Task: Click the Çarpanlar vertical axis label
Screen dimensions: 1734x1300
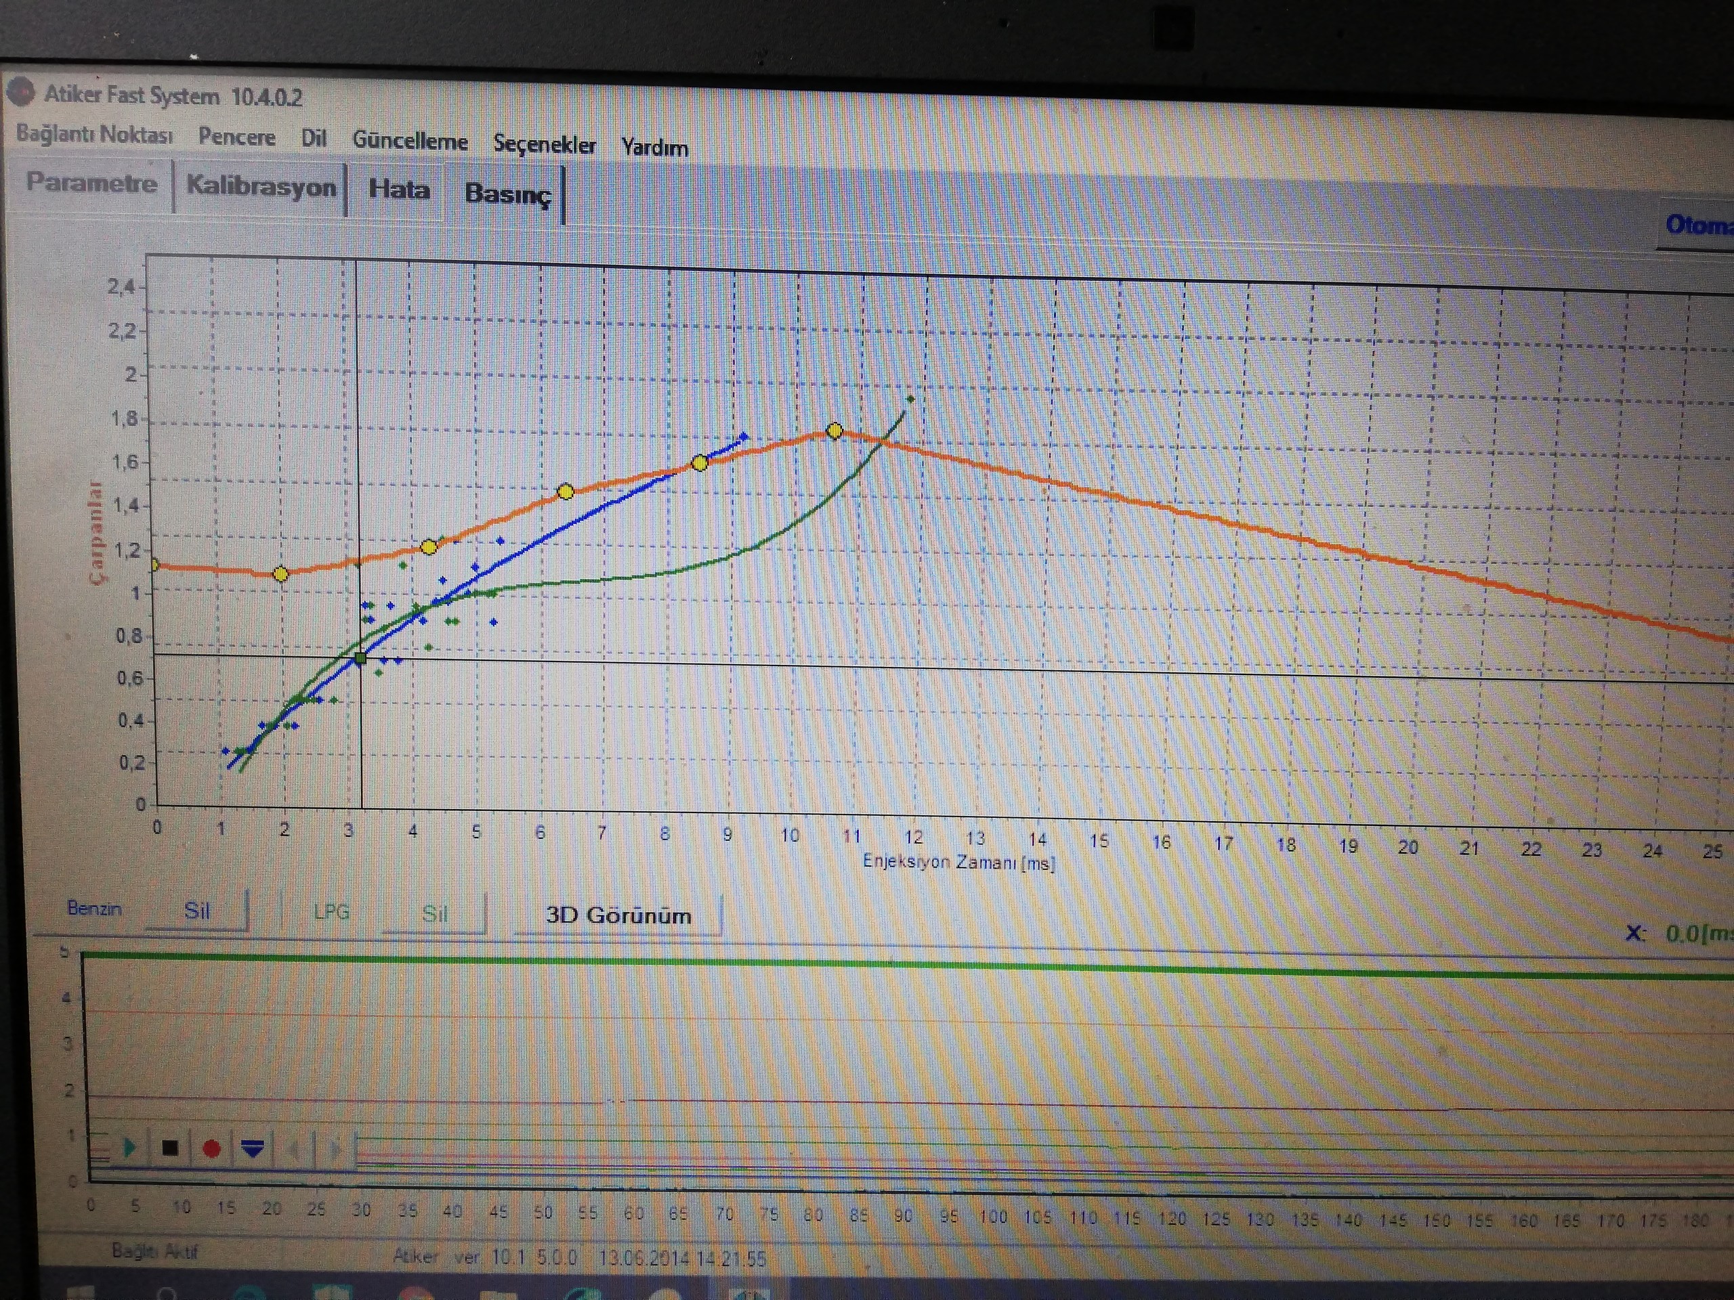Action: (96, 533)
